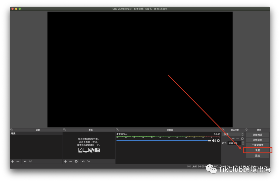Click the 您还没有添加任何源 hint text
Viewport: 280px width, 182px height.
pyautogui.click(x=89, y=139)
